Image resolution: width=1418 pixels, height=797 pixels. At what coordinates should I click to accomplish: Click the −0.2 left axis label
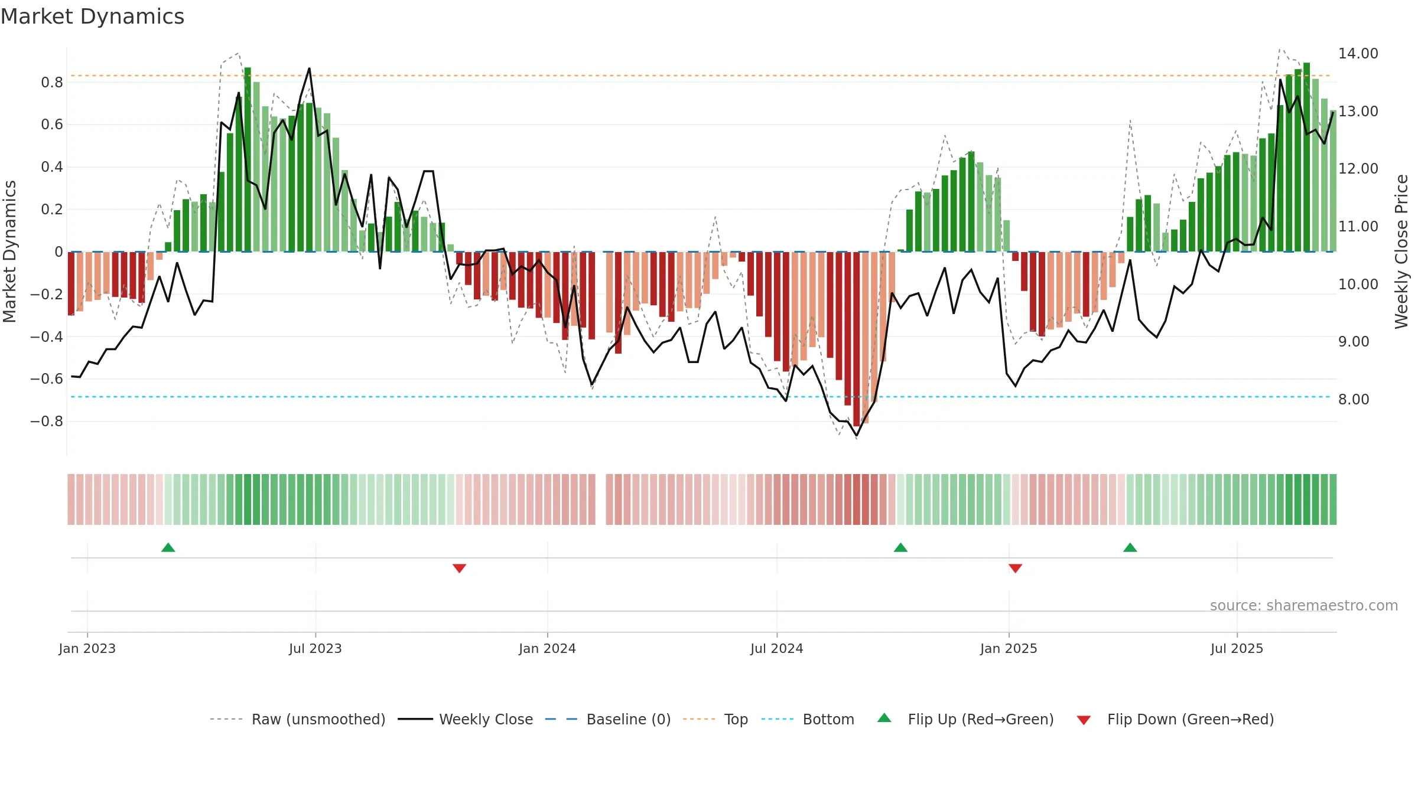tap(47, 294)
